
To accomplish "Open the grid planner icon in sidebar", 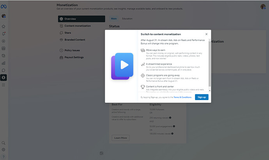I will [x=4, y=49].
